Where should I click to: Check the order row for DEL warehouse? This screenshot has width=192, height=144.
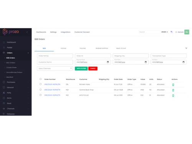pyautogui.click(x=40, y=84)
